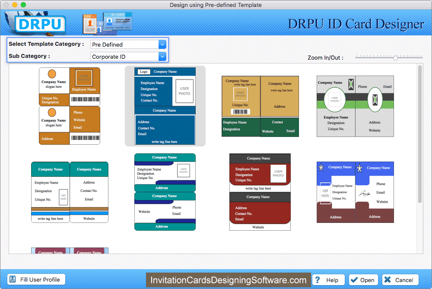
Task: Pick the blue star and brown template
Action: click(x=355, y=192)
